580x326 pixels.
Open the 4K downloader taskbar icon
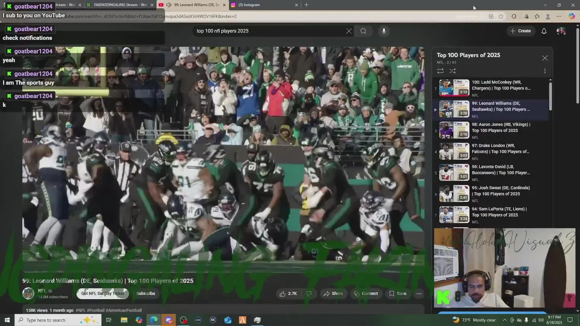click(x=213, y=320)
